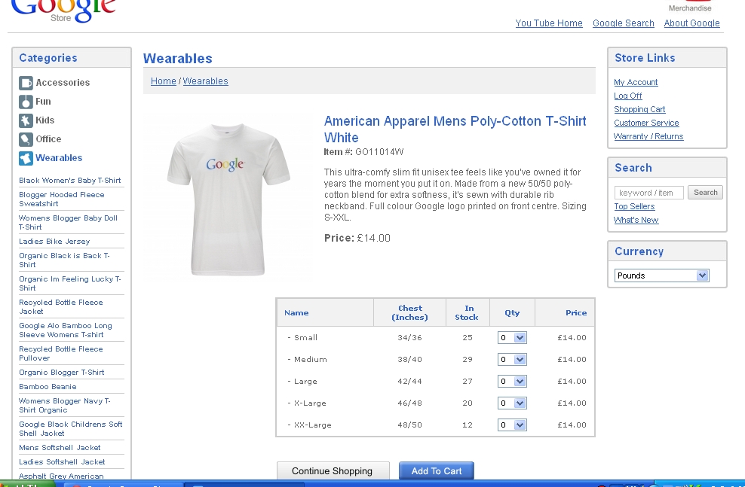Viewport: 745px width, 487px height.
Task: Open the Google Search link
Action: click(624, 23)
